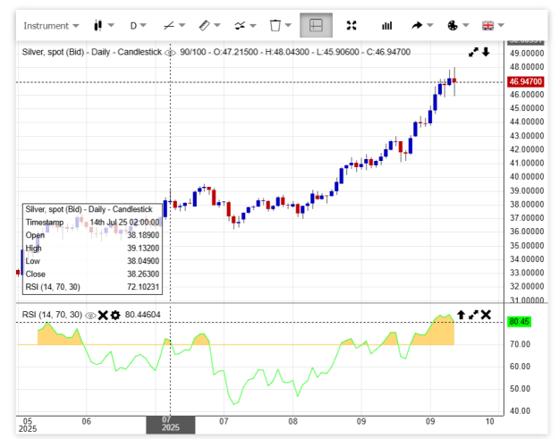The width and height of the screenshot is (559, 439).
Task: Click the 05 2025 time axis label
Action: pos(28,425)
